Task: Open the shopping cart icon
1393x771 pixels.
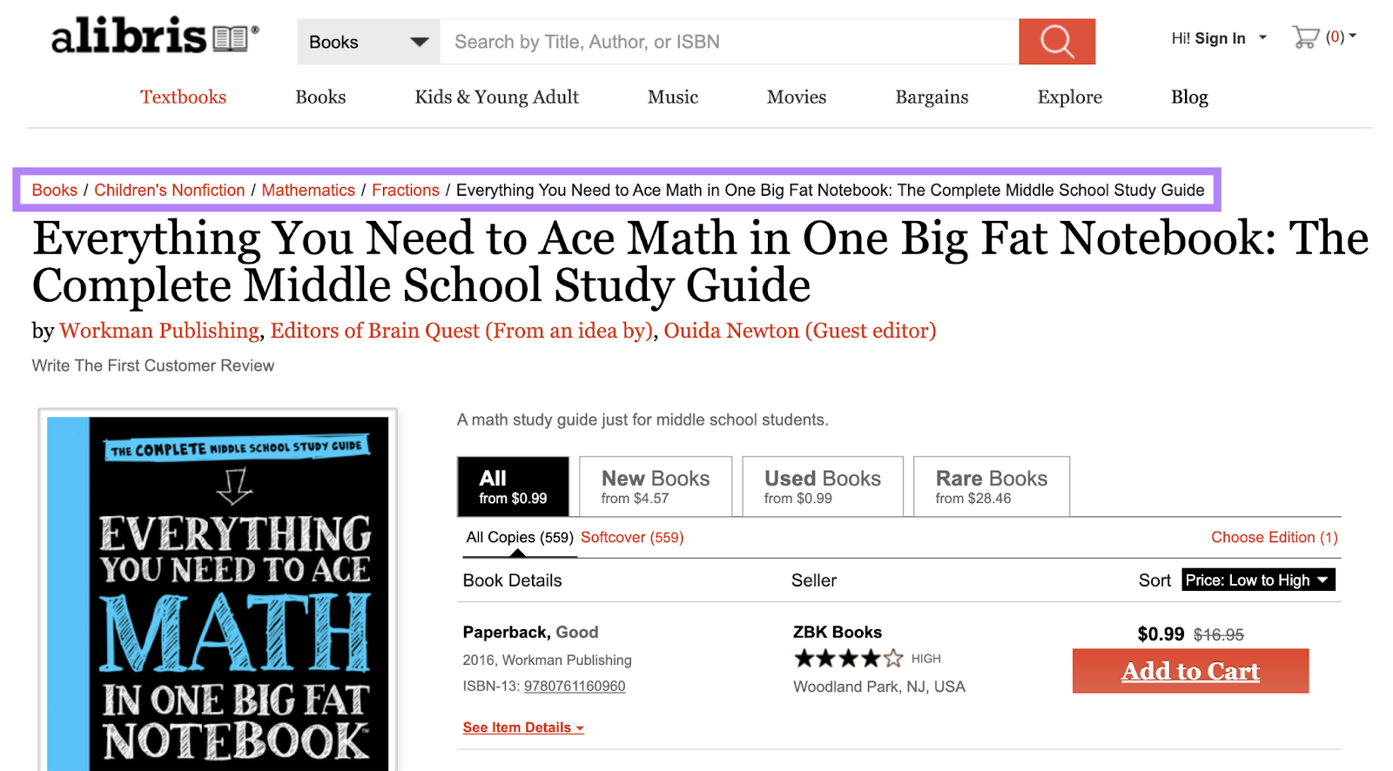Action: pos(1305,37)
